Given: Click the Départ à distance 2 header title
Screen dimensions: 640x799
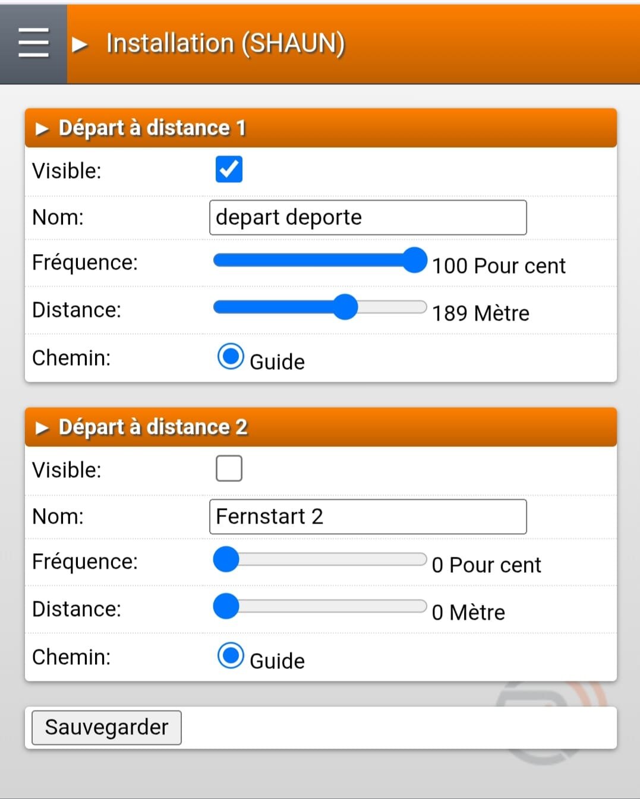Looking at the screenshot, I should 153,427.
